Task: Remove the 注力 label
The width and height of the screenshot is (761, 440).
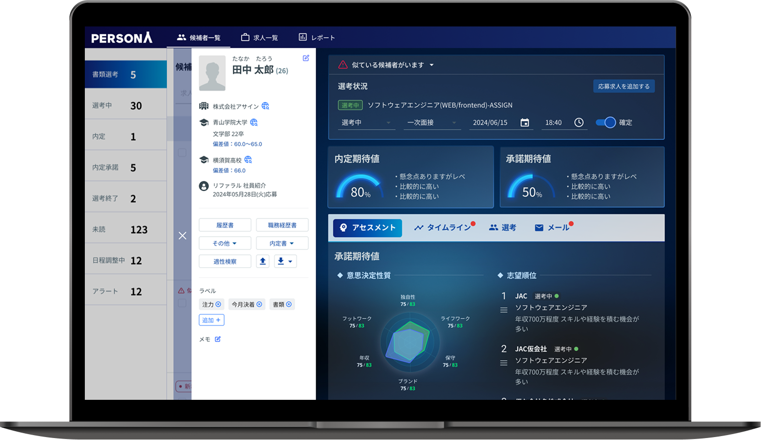Action: (x=219, y=304)
